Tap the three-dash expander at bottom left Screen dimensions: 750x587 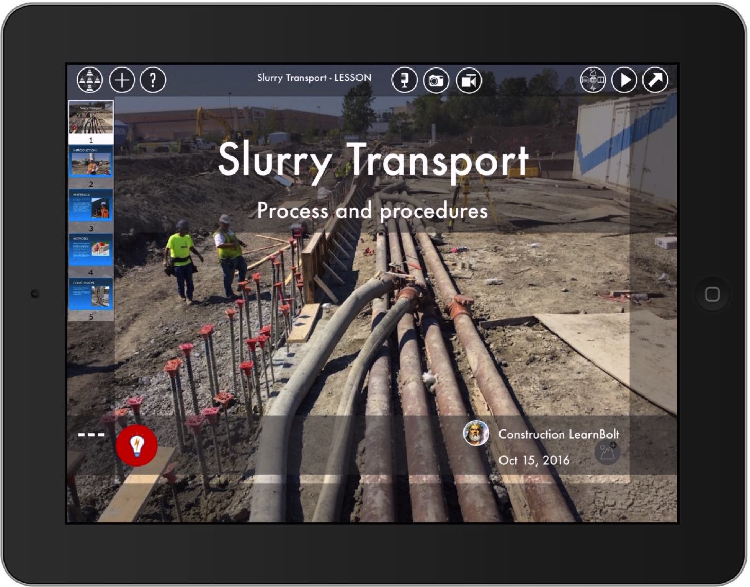(91, 435)
